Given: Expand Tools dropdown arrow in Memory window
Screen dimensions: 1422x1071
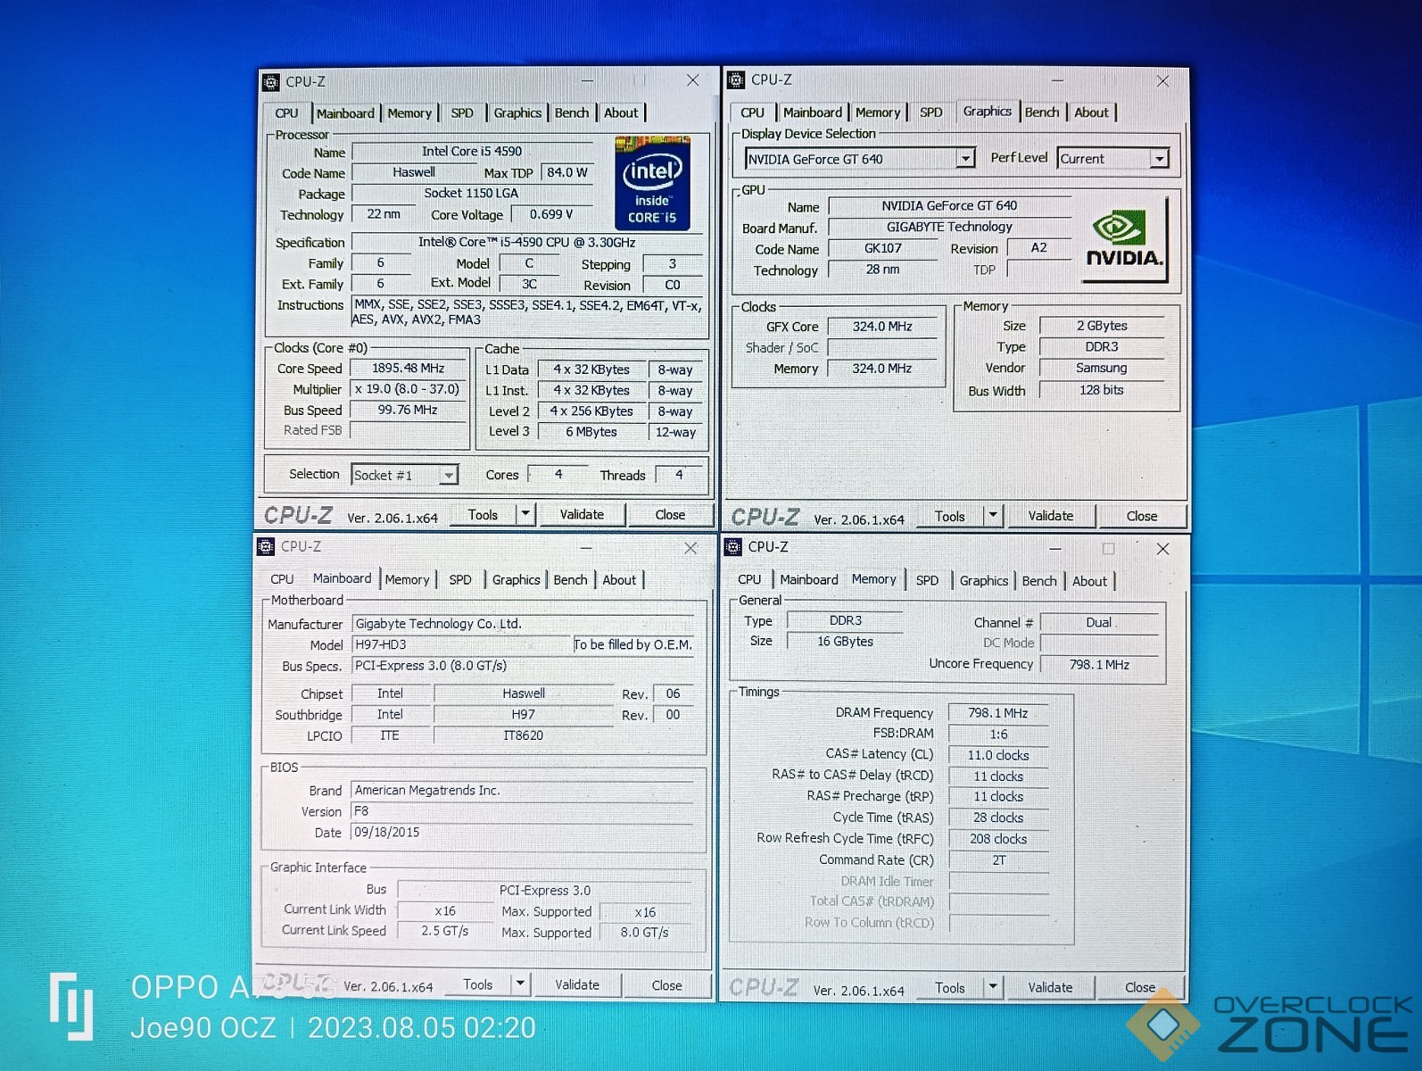Looking at the screenshot, I should [992, 987].
